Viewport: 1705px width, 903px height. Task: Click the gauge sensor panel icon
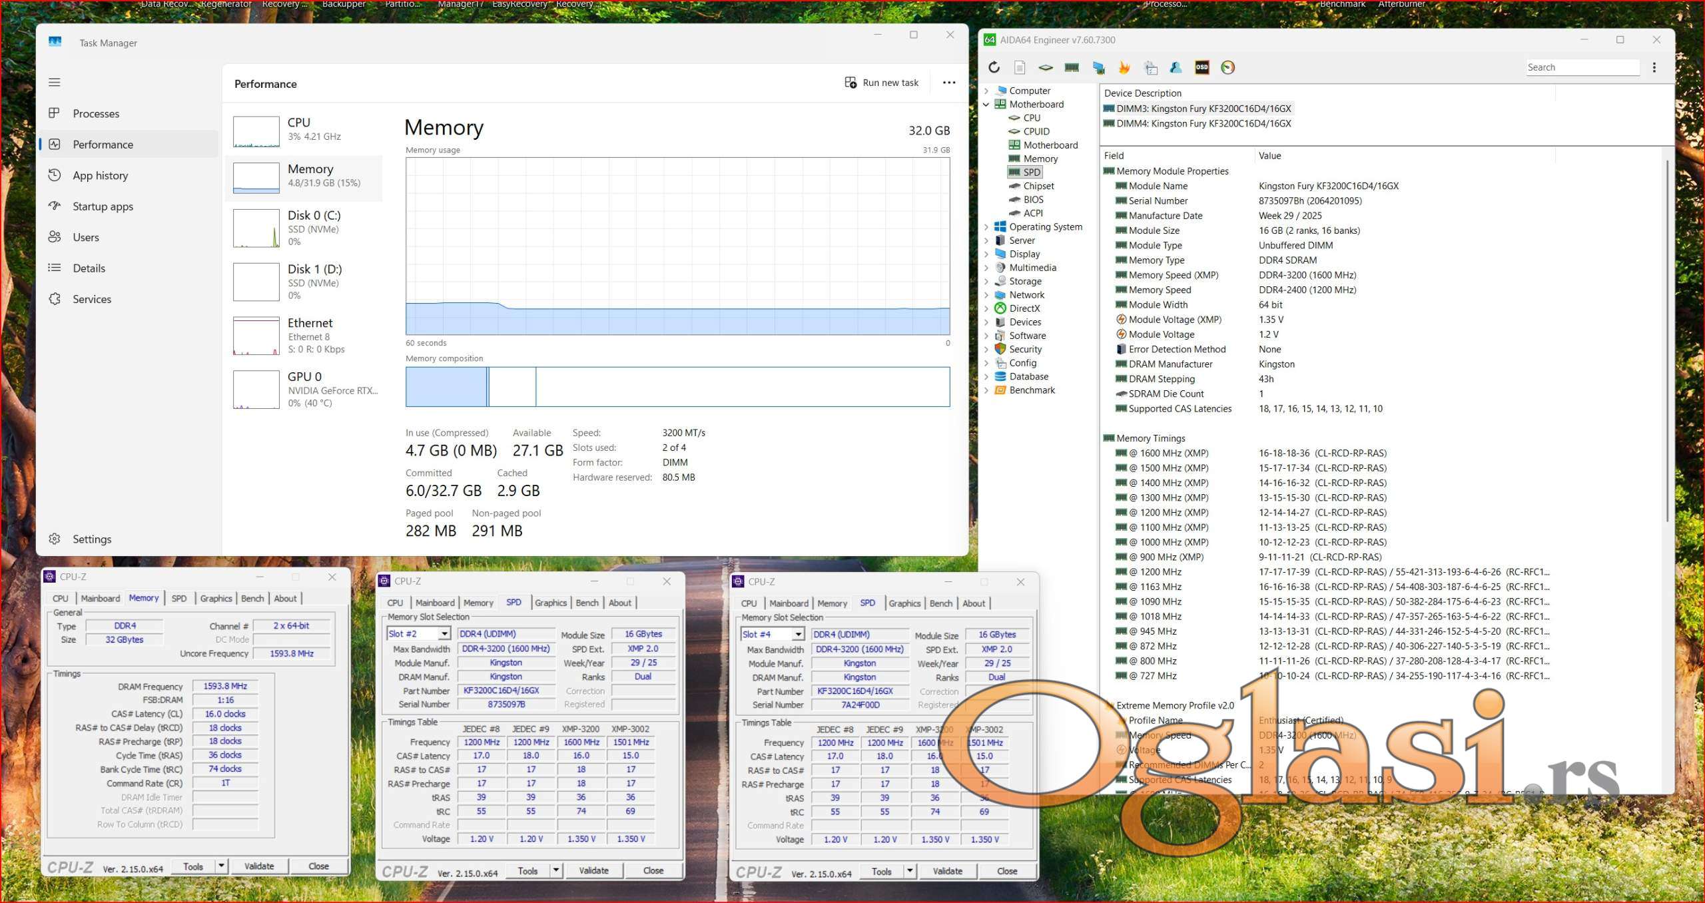point(1227,67)
